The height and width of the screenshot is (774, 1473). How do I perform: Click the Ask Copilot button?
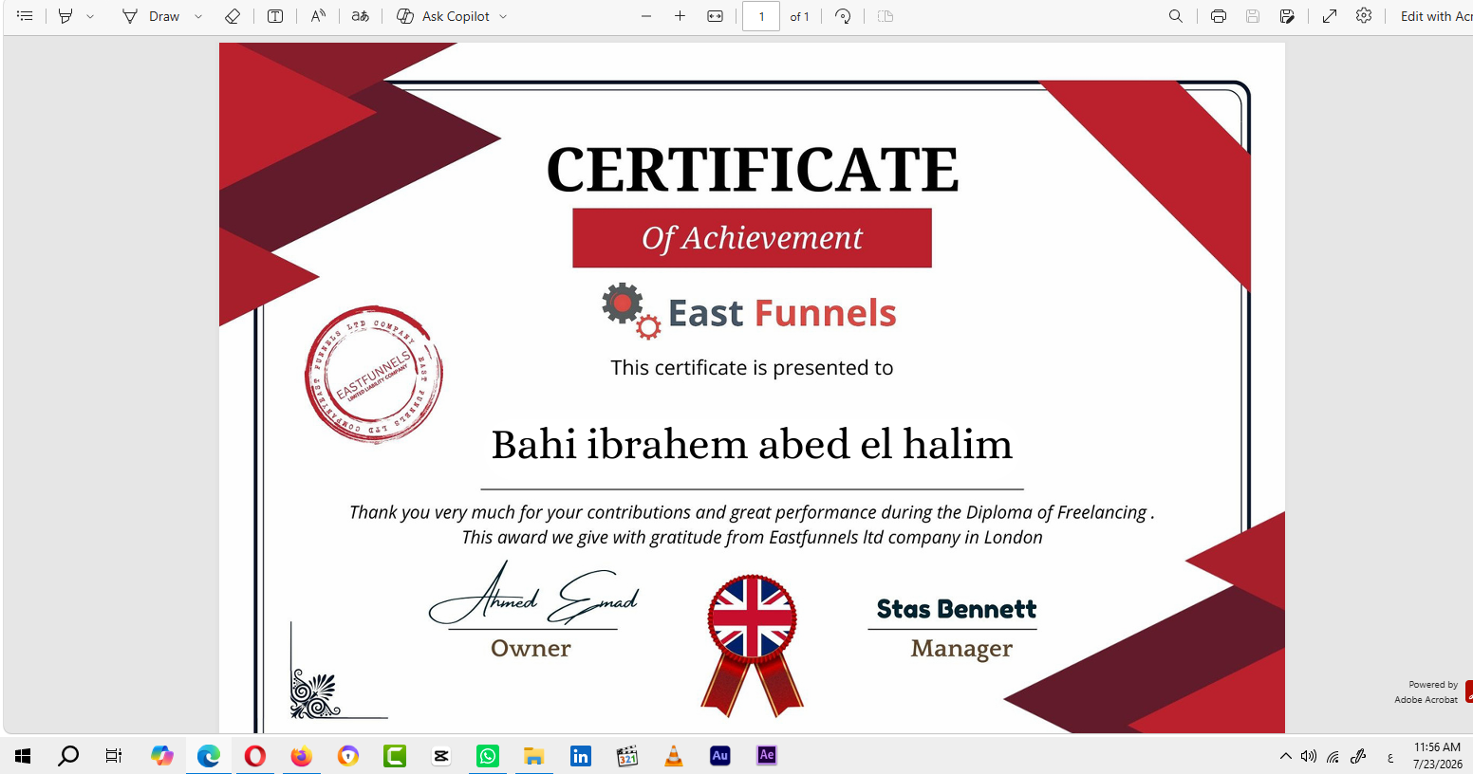pos(443,16)
